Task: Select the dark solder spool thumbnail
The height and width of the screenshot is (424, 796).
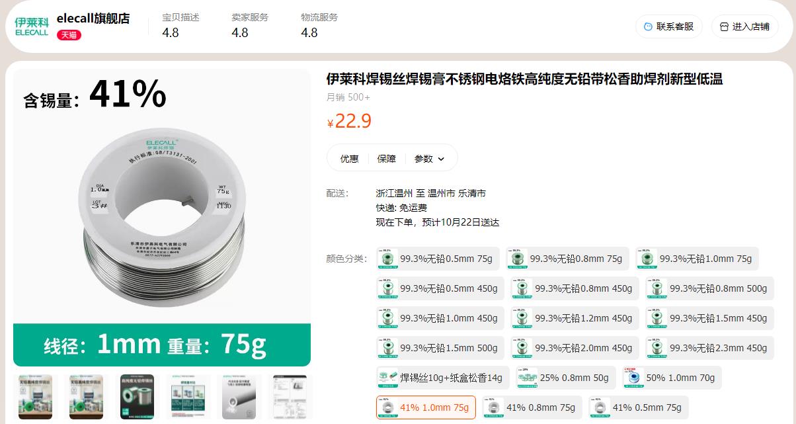Action: 137,397
